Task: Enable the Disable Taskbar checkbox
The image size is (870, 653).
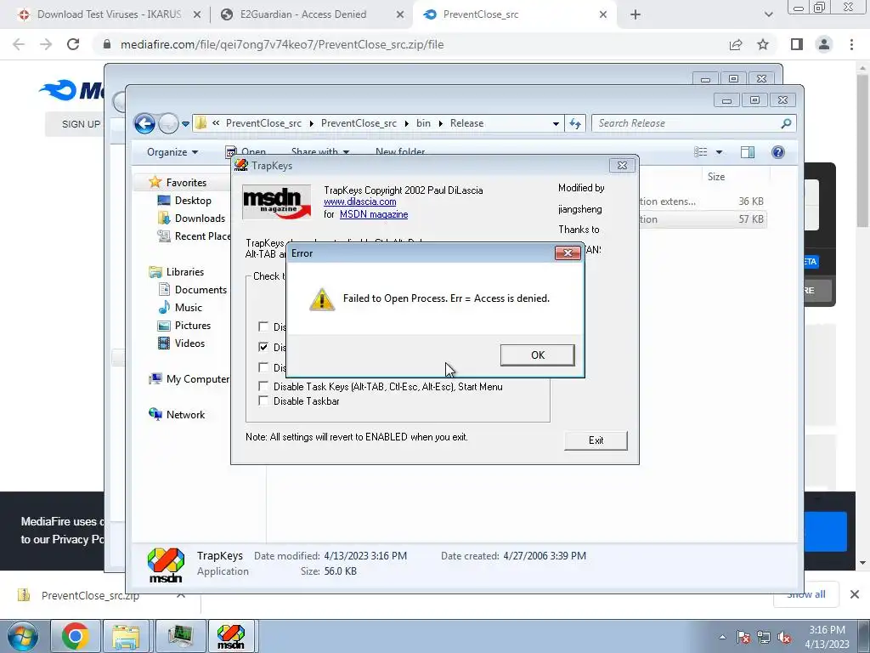Action: coord(263,401)
